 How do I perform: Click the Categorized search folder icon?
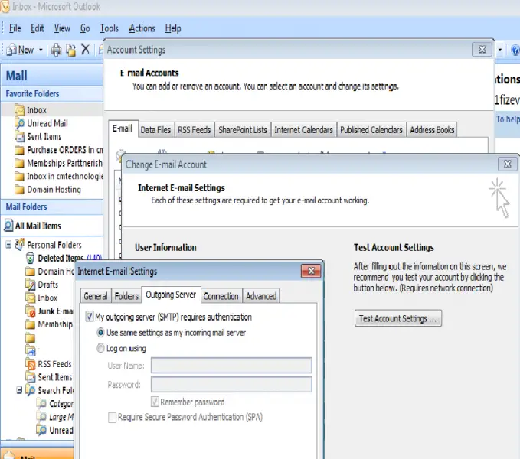41,404
